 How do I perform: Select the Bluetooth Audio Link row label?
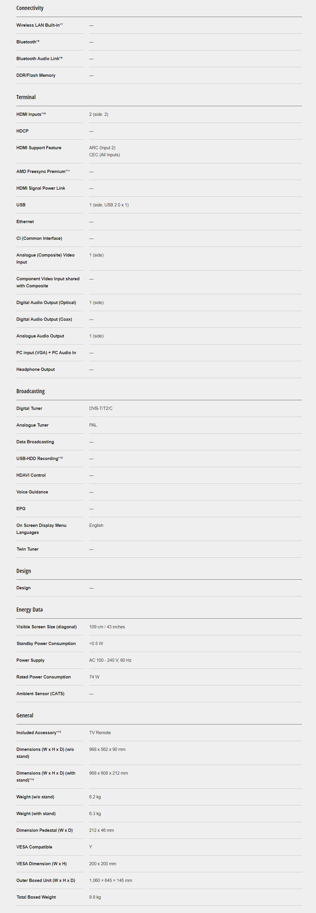39,58
